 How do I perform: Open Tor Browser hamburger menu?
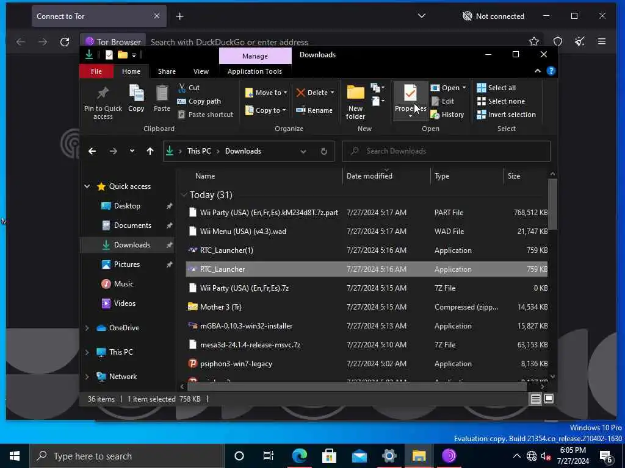pos(601,41)
